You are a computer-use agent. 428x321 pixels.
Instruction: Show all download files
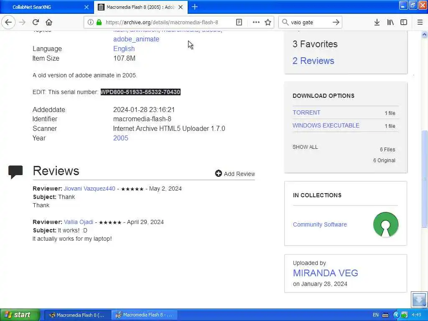click(305, 147)
